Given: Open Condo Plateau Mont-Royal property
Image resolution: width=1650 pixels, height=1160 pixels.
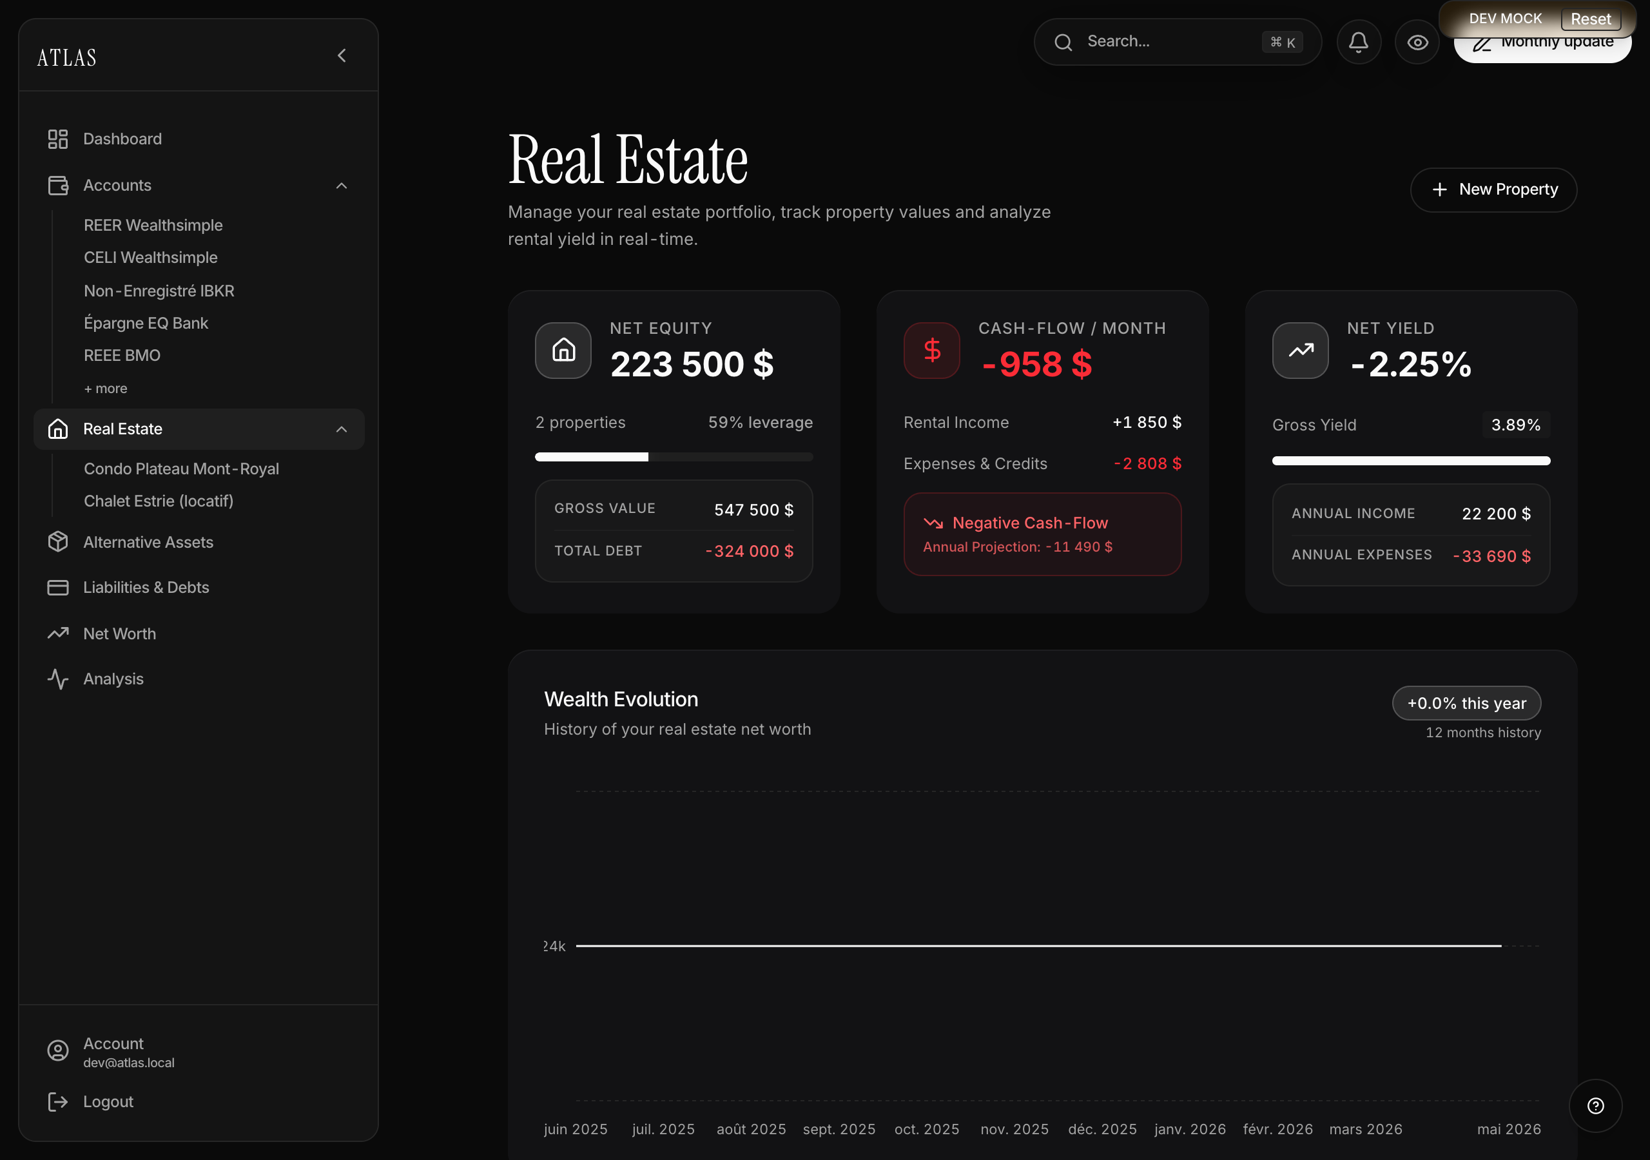Looking at the screenshot, I should (181, 468).
